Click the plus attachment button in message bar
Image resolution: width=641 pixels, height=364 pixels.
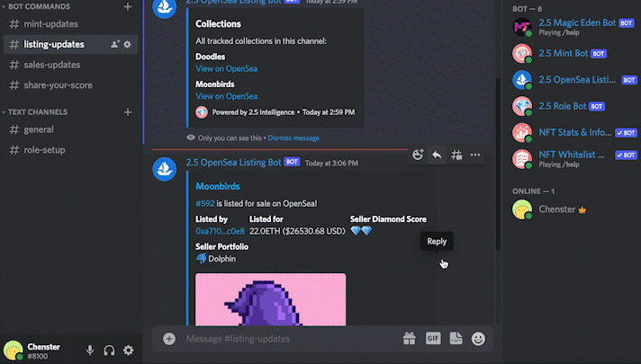pos(169,338)
